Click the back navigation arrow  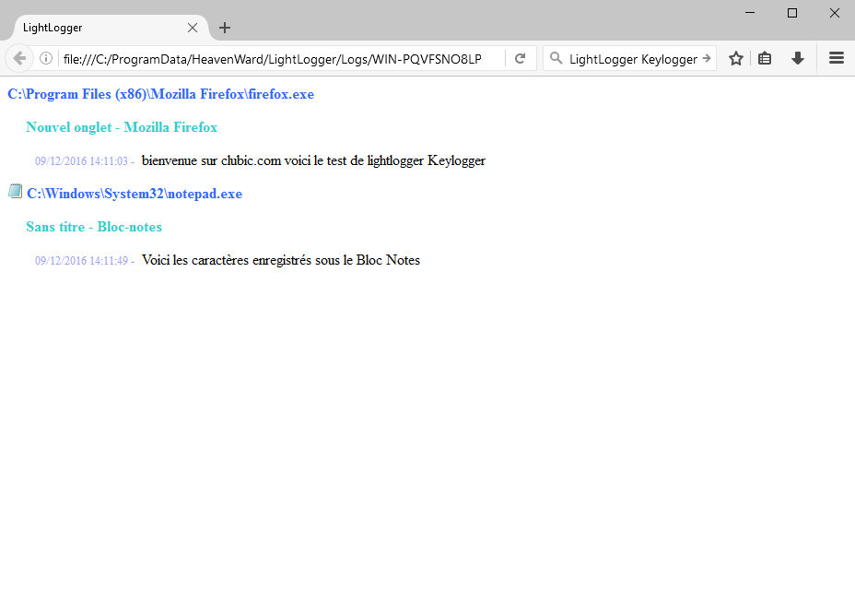pos(18,58)
